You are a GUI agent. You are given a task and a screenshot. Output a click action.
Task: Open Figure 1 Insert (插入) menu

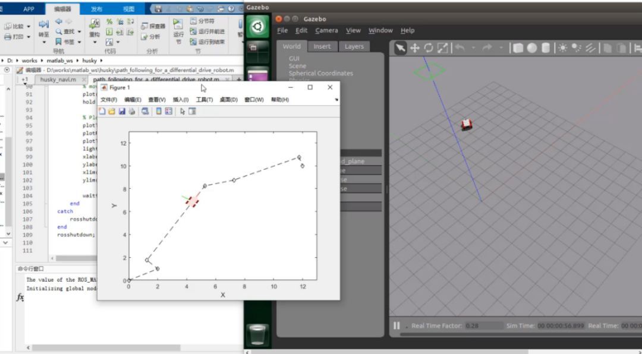tap(181, 99)
